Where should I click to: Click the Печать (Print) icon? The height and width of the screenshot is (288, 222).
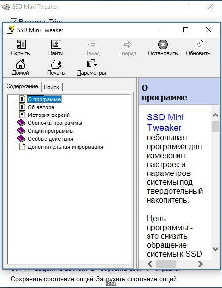coord(56,64)
